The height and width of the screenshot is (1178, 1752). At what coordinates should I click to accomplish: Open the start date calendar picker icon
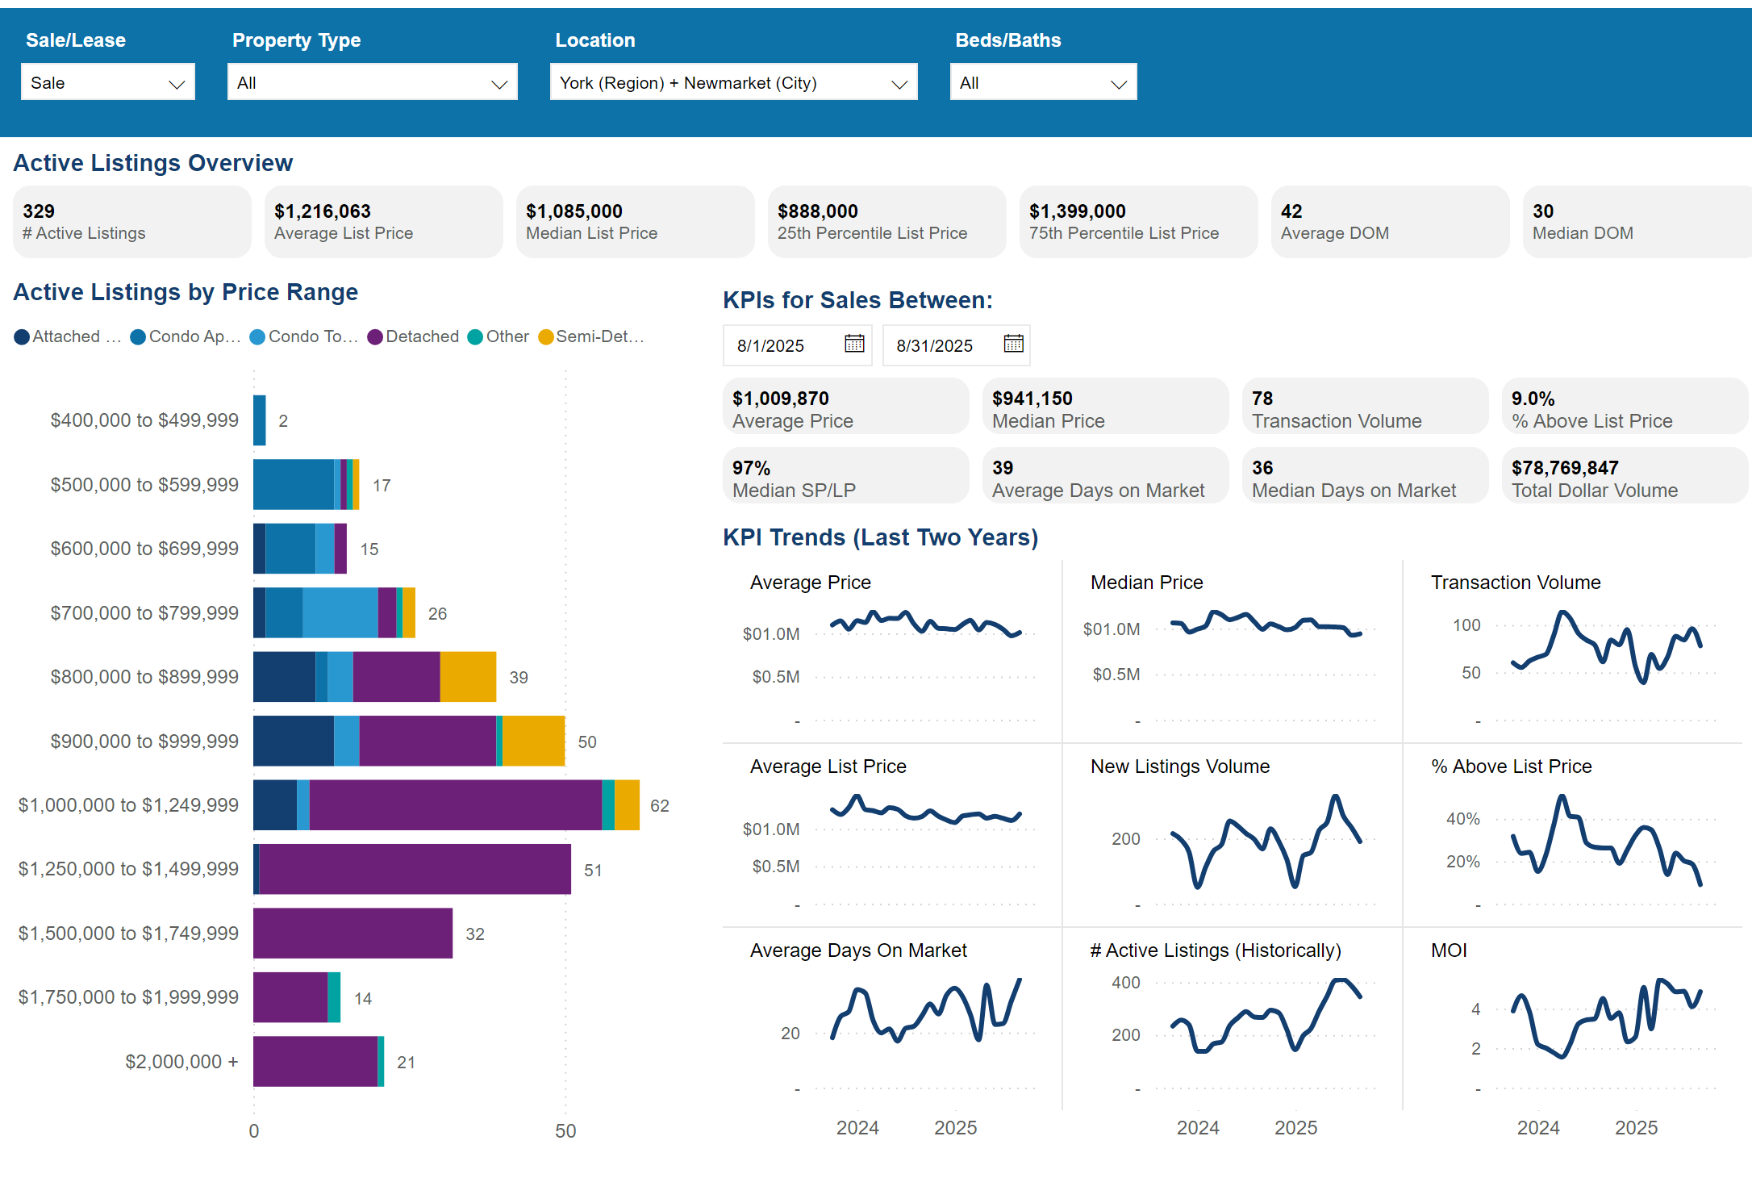tap(854, 345)
